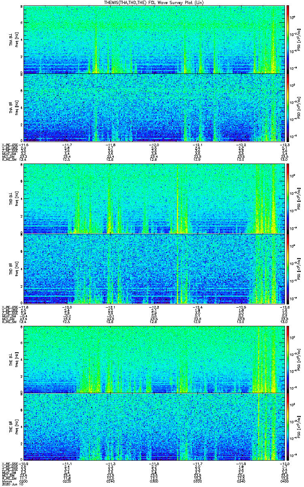The image size is (304, 487).
Task: Click the THD B-parallel PSD color bar
Action: pyautogui.click(x=288, y=268)
